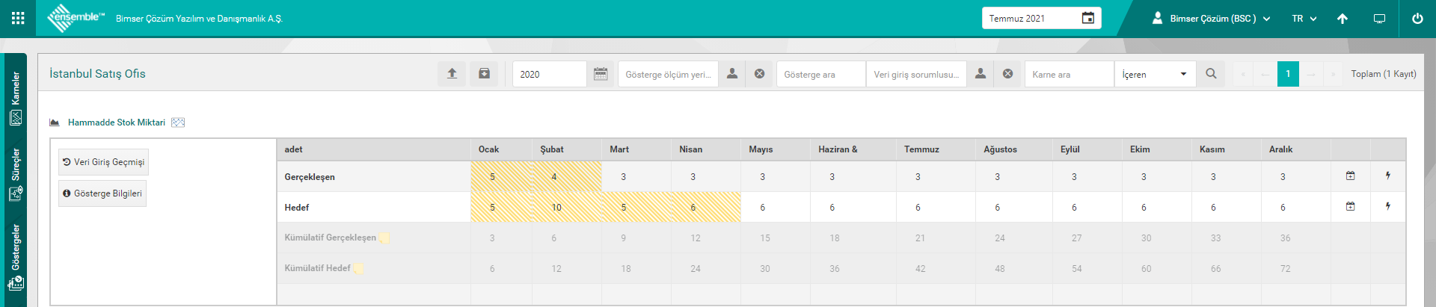The image size is (1436, 307).
Task: Open the Temmuz 2021 date picker
Action: [x=1087, y=18]
